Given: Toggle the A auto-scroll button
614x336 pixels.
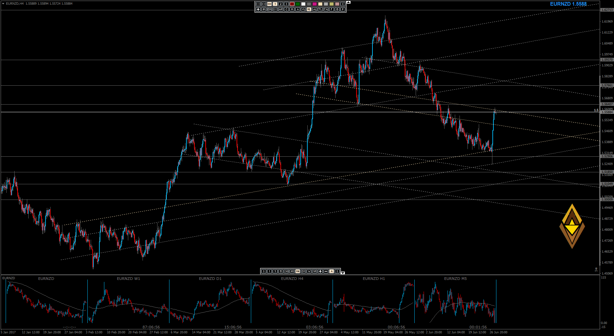Looking at the screenshot, I should pos(332,271).
